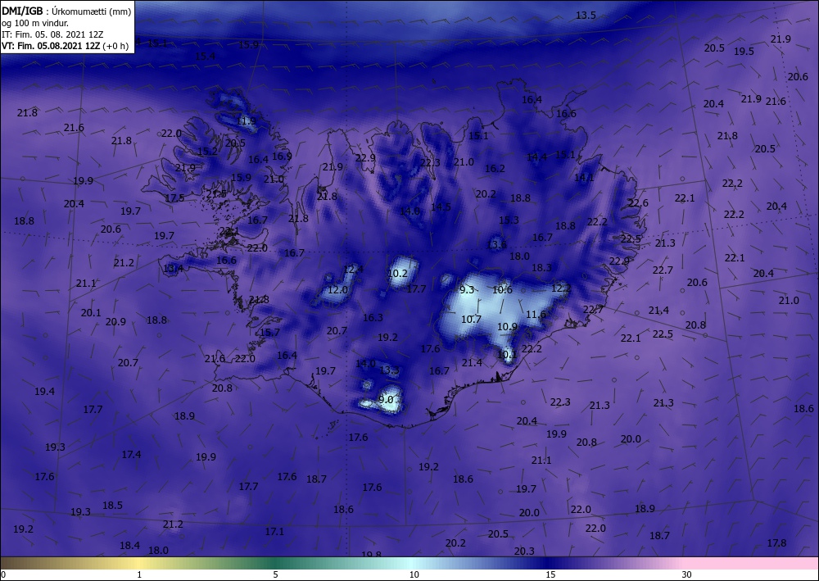Image resolution: width=819 pixels, height=581 pixels.
Task: Click the map value 15.2
Action: pos(207,151)
